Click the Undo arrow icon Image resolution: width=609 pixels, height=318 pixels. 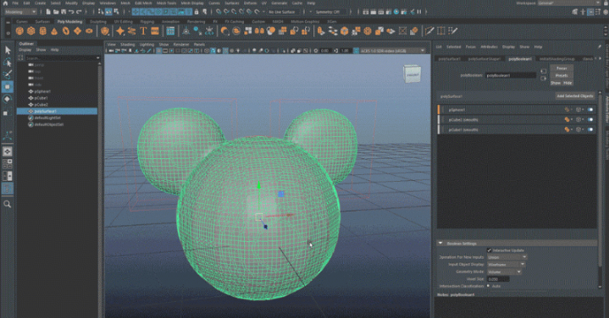tap(71, 12)
